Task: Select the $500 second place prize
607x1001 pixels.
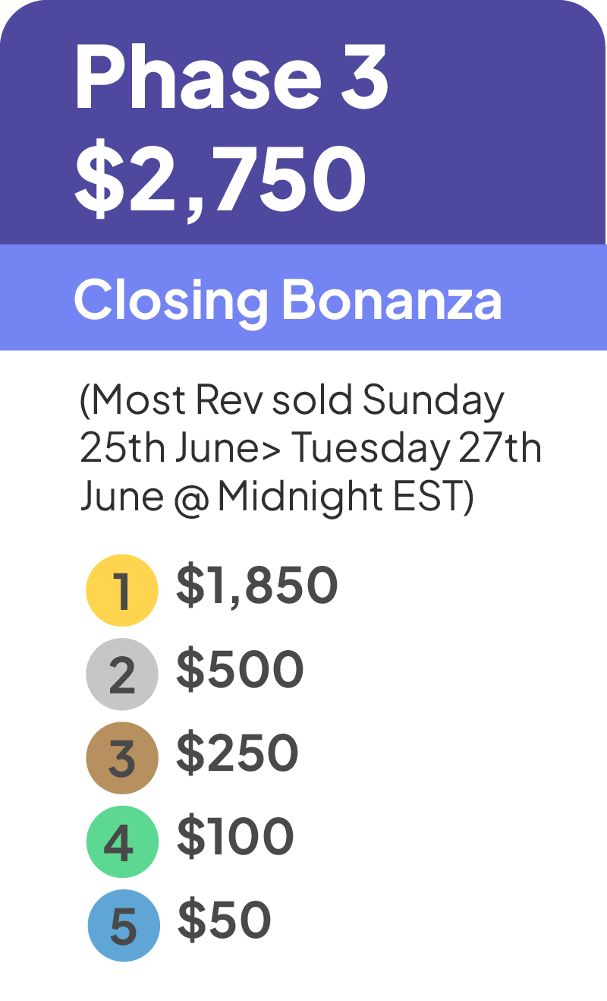Action: 240,670
